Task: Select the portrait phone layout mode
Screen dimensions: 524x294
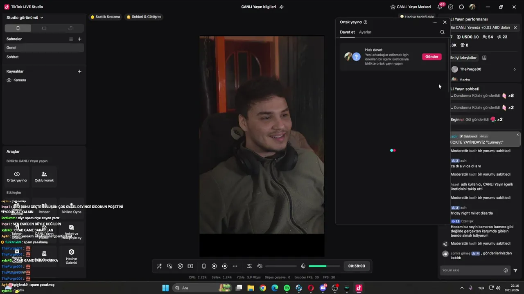Action: point(18,28)
